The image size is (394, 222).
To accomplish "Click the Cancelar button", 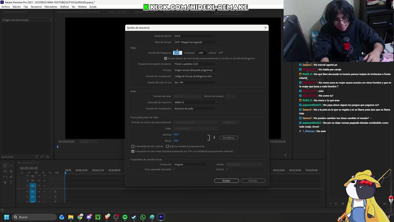I will pyautogui.click(x=253, y=181).
